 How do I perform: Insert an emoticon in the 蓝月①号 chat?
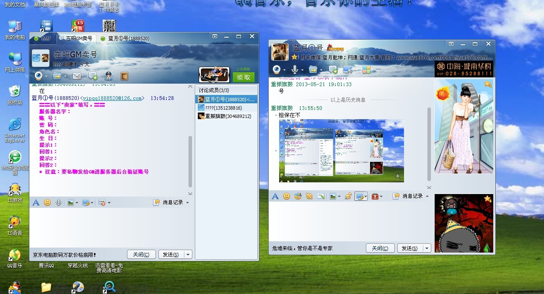287,196
